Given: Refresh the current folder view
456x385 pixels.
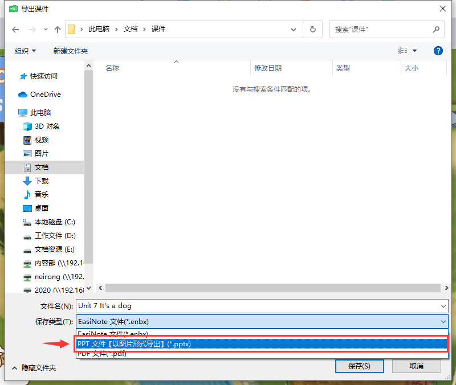Looking at the screenshot, I should 312,29.
